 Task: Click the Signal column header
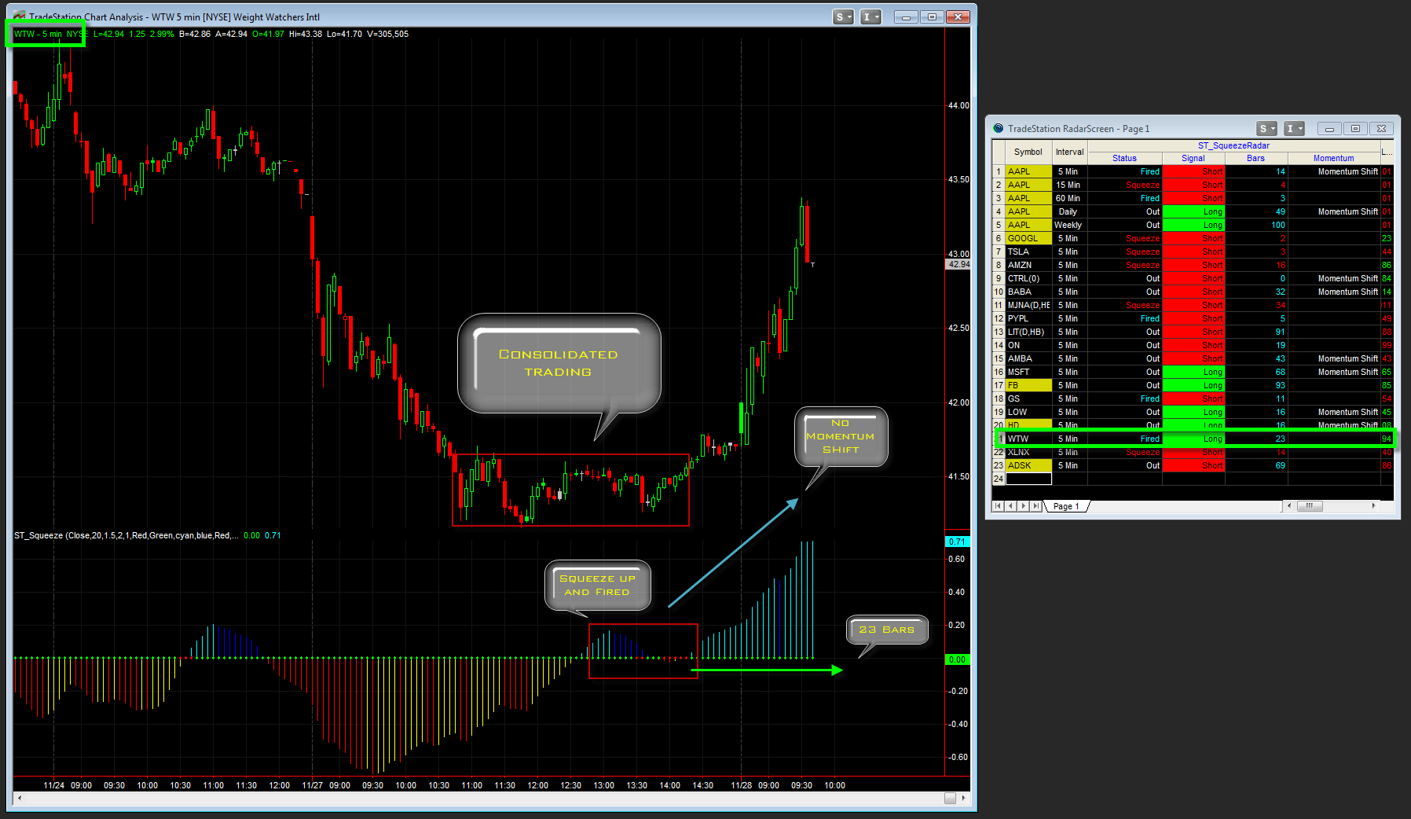point(1193,158)
